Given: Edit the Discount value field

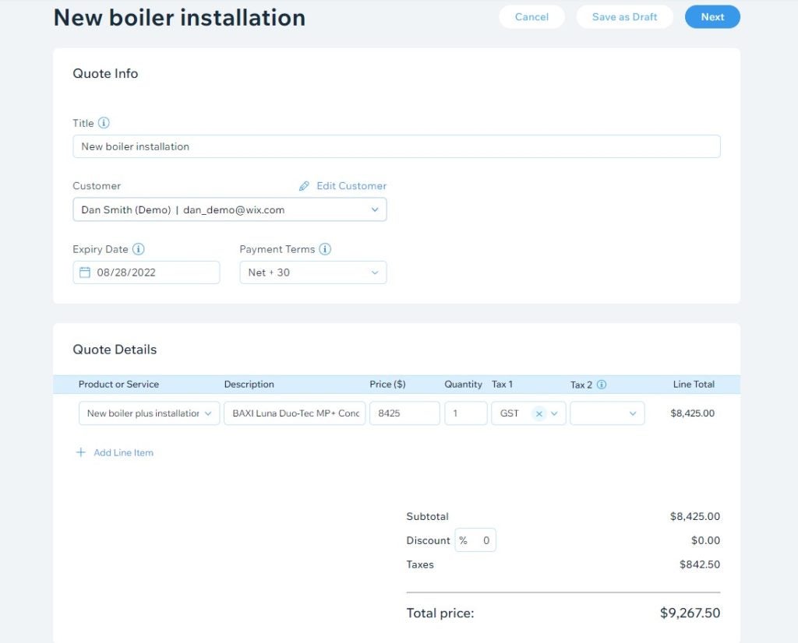Looking at the screenshot, I should [481, 539].
